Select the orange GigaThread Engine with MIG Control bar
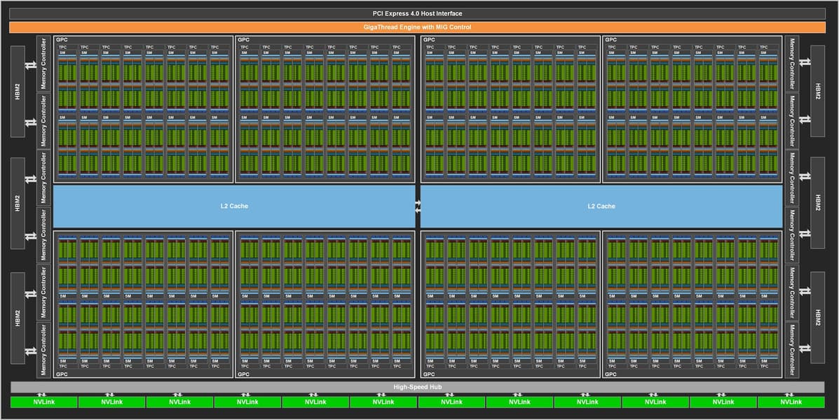 coord(417,27)
